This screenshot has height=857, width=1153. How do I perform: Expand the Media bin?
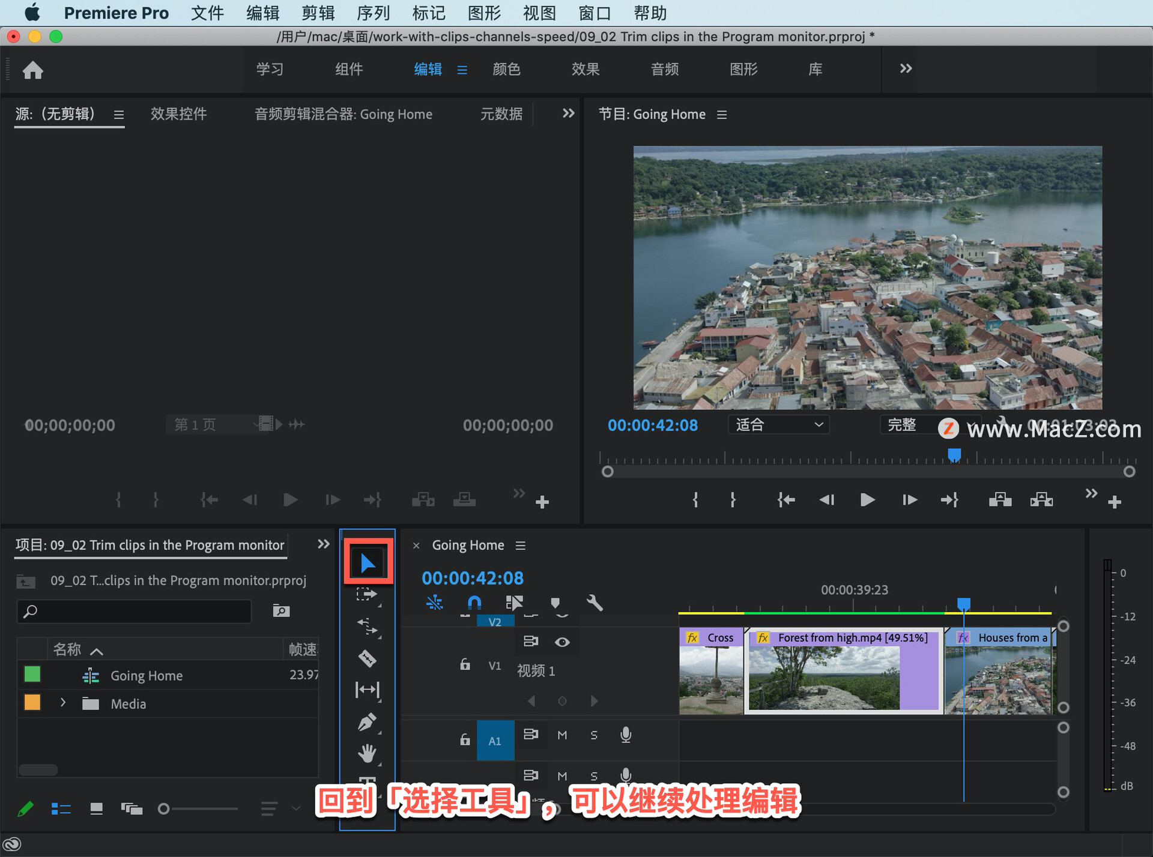63,703
